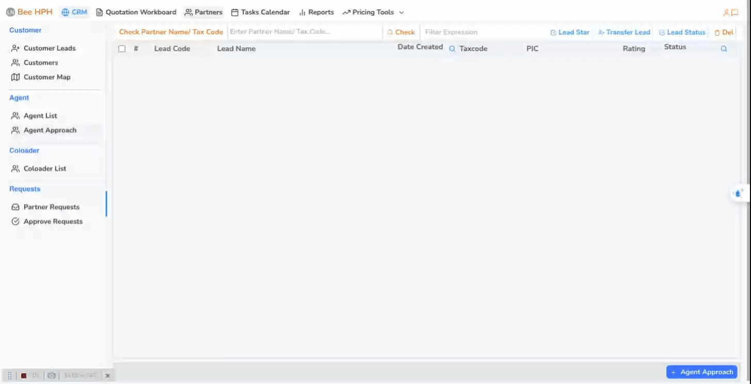Open the CRM module in top navigation
The width and height of the screenshot is (751, 384).
(74, 12)
